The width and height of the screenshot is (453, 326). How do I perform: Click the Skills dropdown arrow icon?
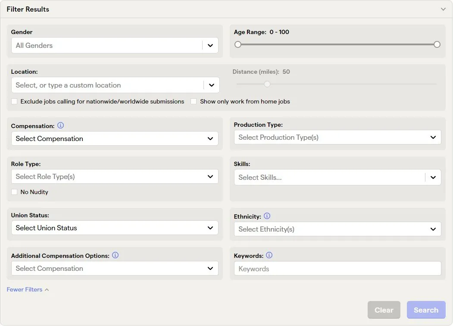433,177
